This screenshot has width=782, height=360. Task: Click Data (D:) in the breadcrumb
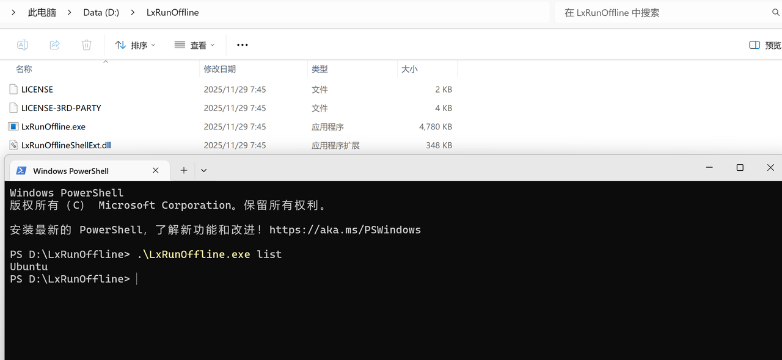coord(101,12)
